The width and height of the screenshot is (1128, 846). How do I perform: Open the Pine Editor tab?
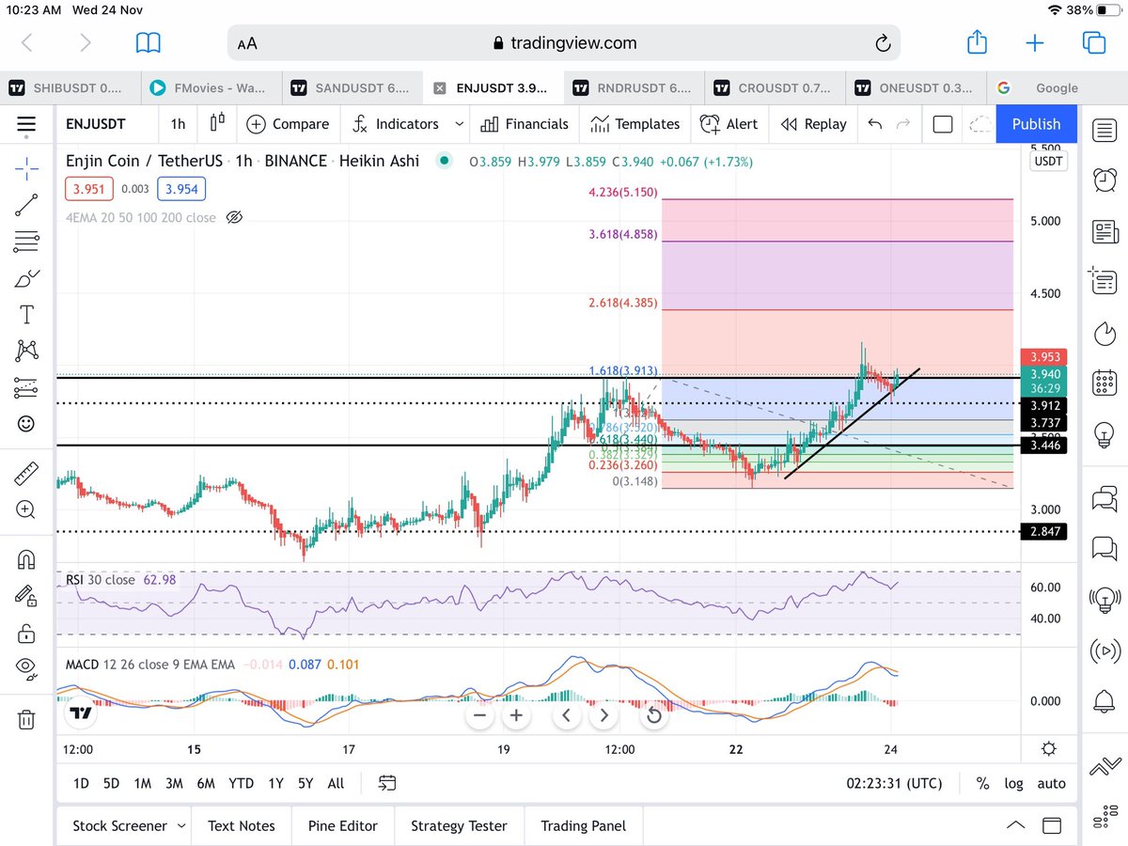(x=343, y=826)
